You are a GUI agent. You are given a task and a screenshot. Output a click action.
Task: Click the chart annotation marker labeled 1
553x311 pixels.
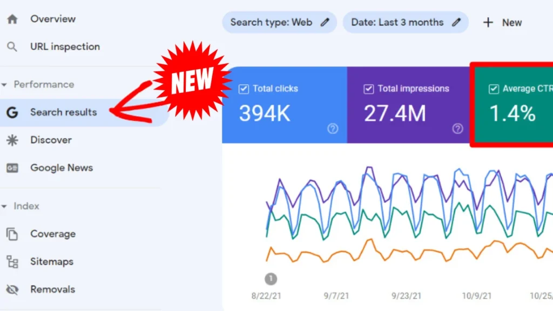pyautogui.click(x=271, y=279)
